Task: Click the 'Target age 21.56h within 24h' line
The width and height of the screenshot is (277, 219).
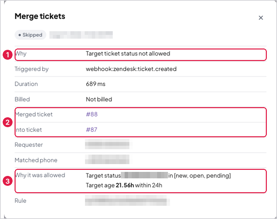Action: pyautogui.click(x=124, y=185)
